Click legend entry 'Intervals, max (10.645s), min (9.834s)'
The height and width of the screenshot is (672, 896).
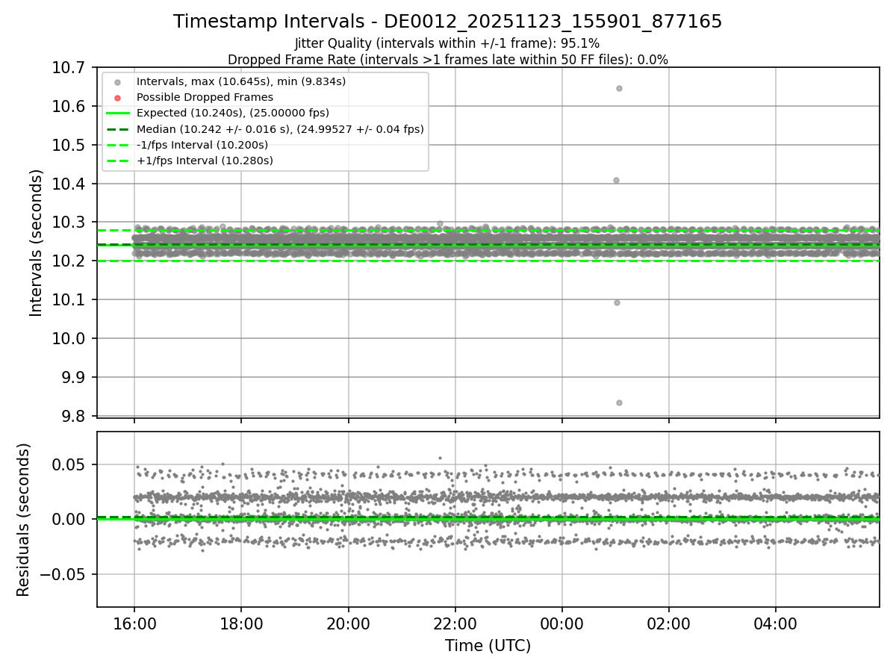pyautogui.click(x=241, y=81)
